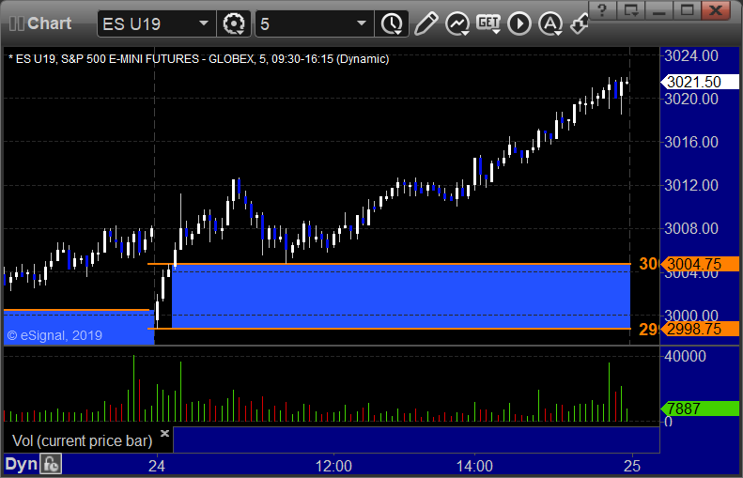Click the symbol link arrow icon
The width and height of the screenshot is (743, 478).
(579, 23)
